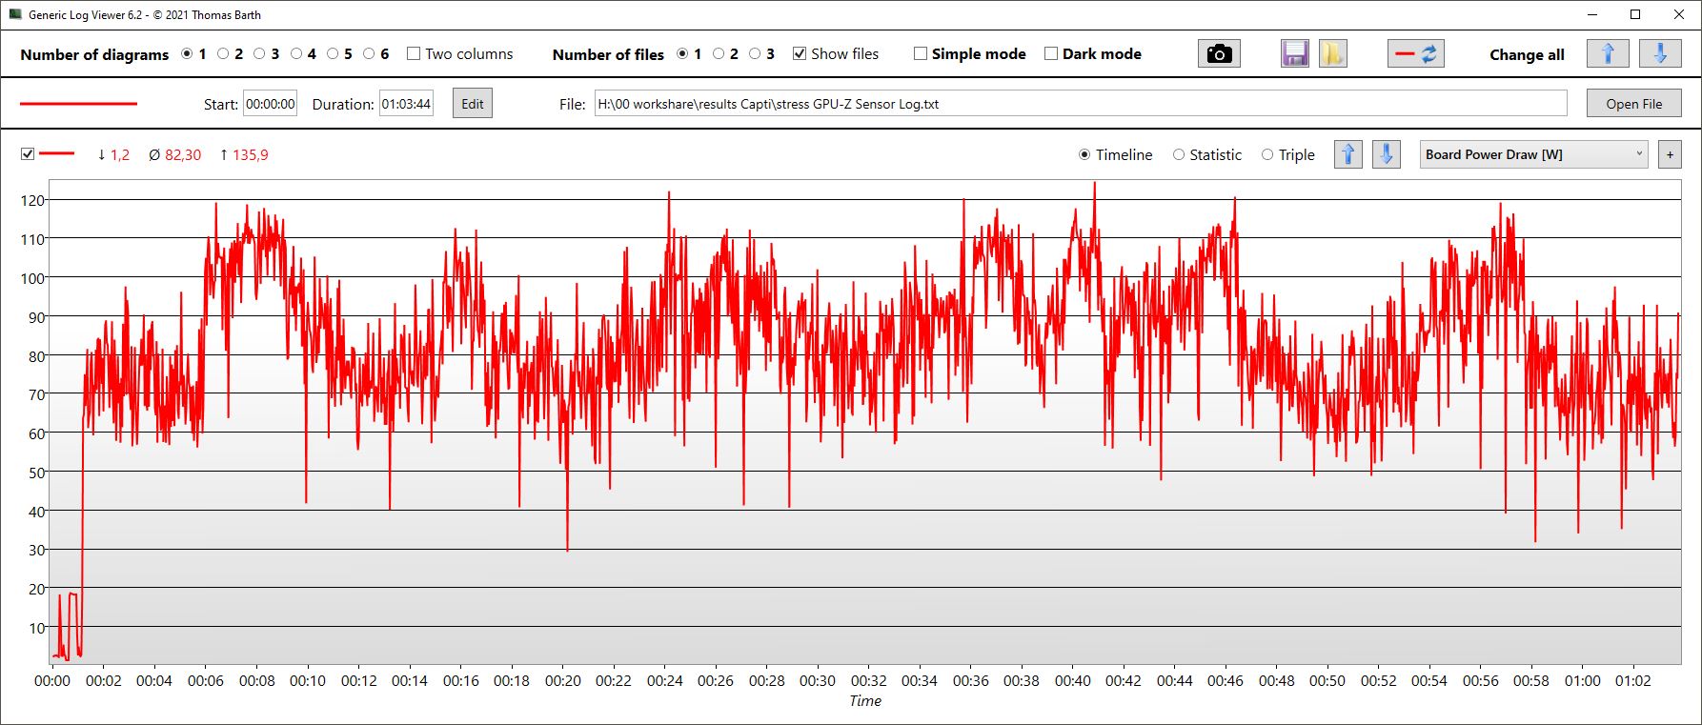Viewport: 1702px width, 725px height.
Task: Open the Board Power Draw [W] dropdown
Action: [x=1533, y=154]
